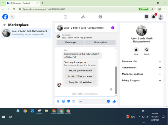Open Facebook home via logo
This screenshot has width=168, height=125.
pyautogui.click(x=5, y=17)
